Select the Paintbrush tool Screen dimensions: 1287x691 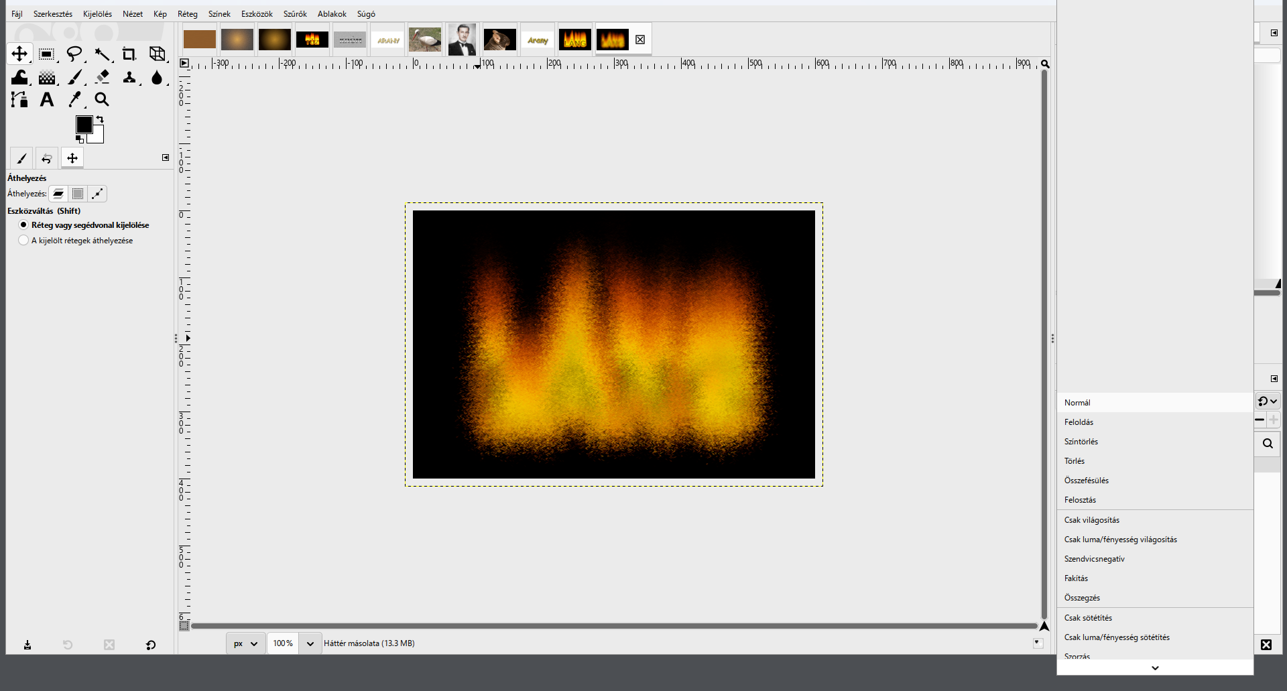74,77
